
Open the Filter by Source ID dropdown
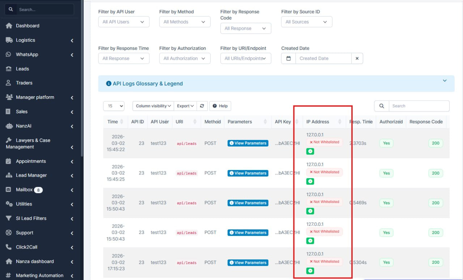pos(307,22)
